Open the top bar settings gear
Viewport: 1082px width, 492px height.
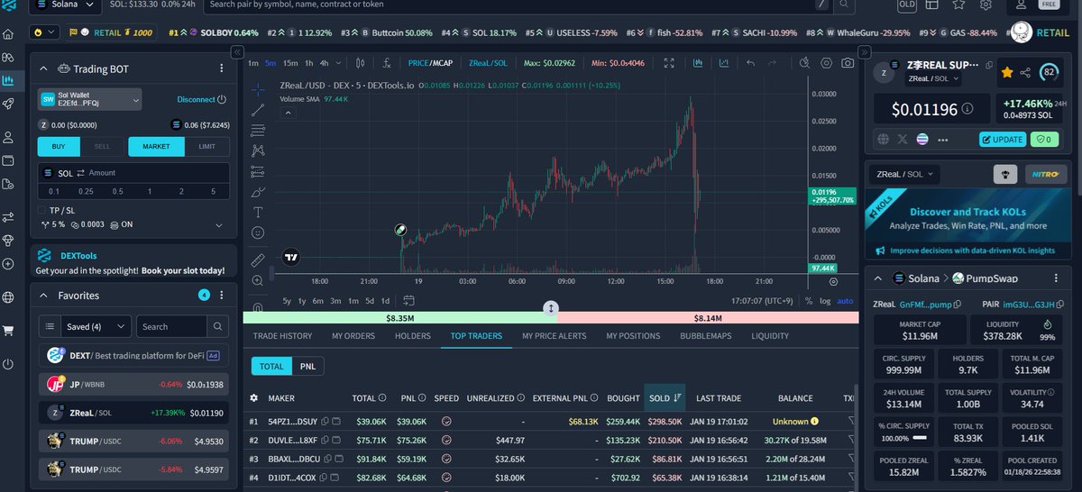pyautogui.click(x=986, y=5)
